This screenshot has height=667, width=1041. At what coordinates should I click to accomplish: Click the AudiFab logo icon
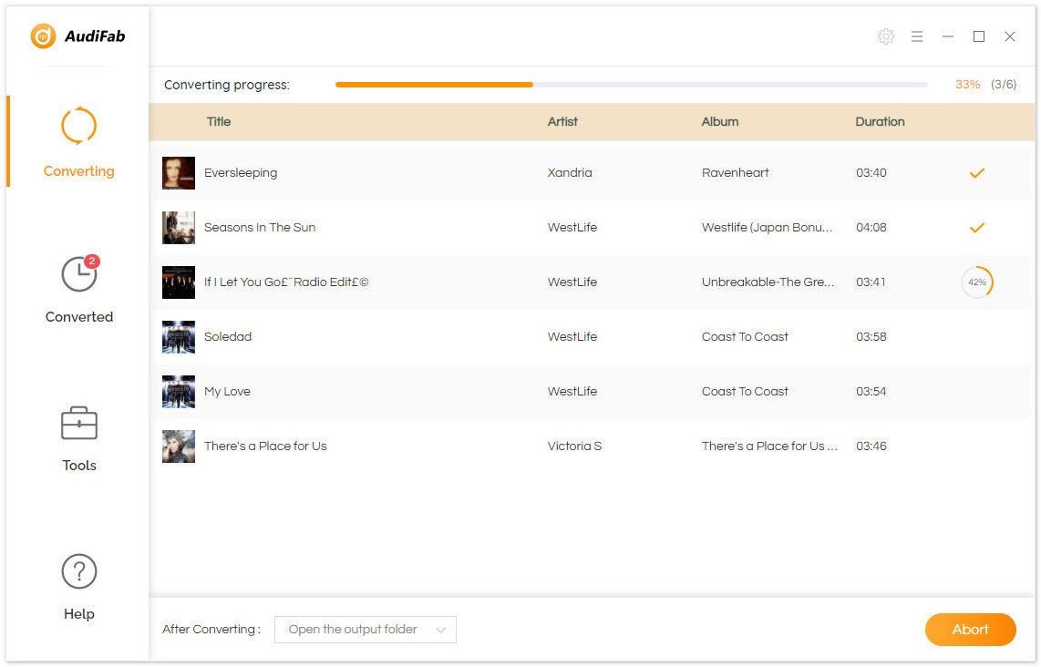click(x=43, y=36)
